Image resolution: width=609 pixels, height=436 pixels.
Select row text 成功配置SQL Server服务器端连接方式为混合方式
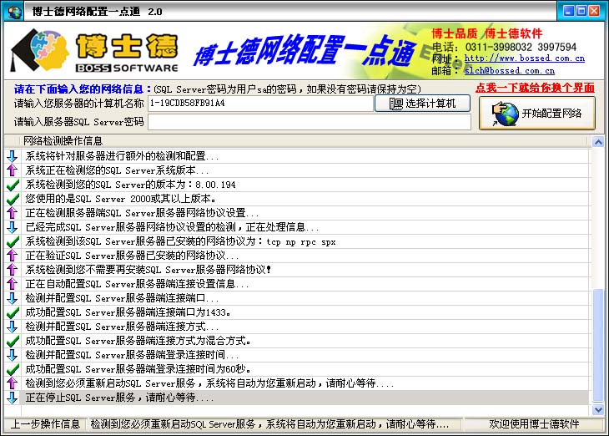(x=138, y=341)
